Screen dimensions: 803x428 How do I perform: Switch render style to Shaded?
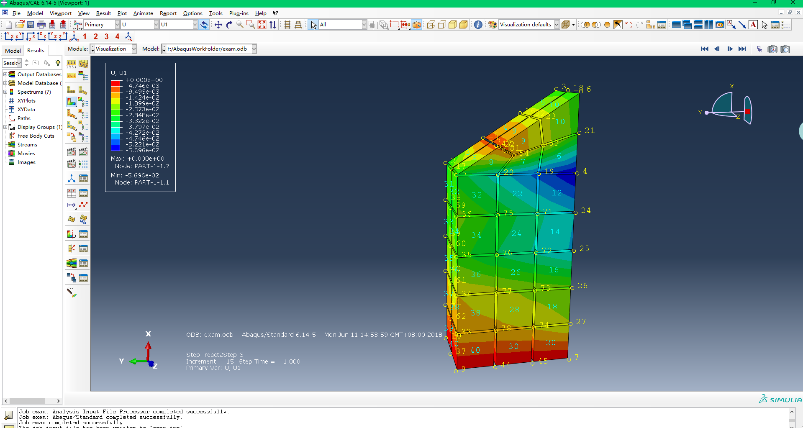[x=464, y=25]
